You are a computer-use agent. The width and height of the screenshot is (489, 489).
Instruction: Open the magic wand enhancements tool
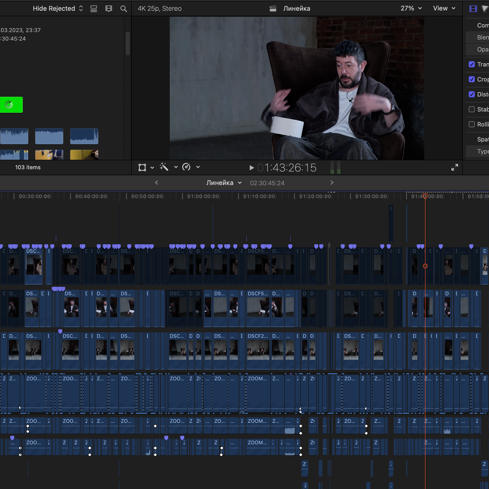click(x=164, y=167)
